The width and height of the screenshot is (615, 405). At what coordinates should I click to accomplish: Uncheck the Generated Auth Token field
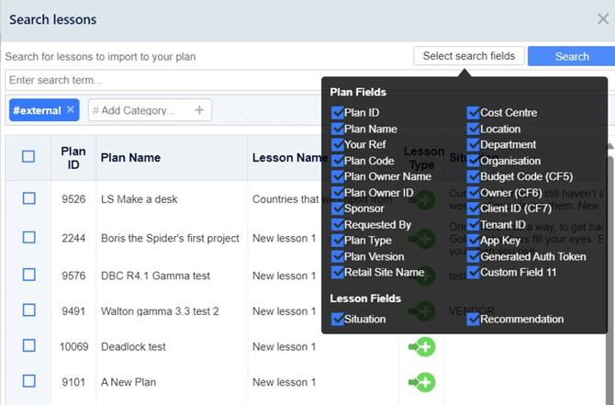473,256
